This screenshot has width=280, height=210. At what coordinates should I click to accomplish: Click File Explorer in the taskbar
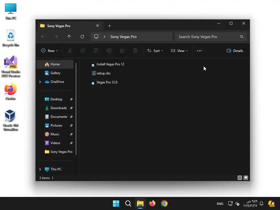click(140, 203)
